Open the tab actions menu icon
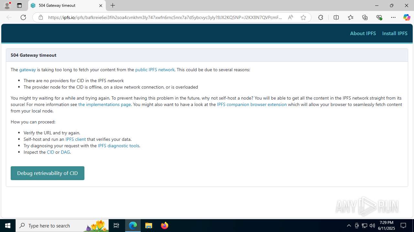The width and height of the screenshot is (414, 232). [x=19, y=5]
